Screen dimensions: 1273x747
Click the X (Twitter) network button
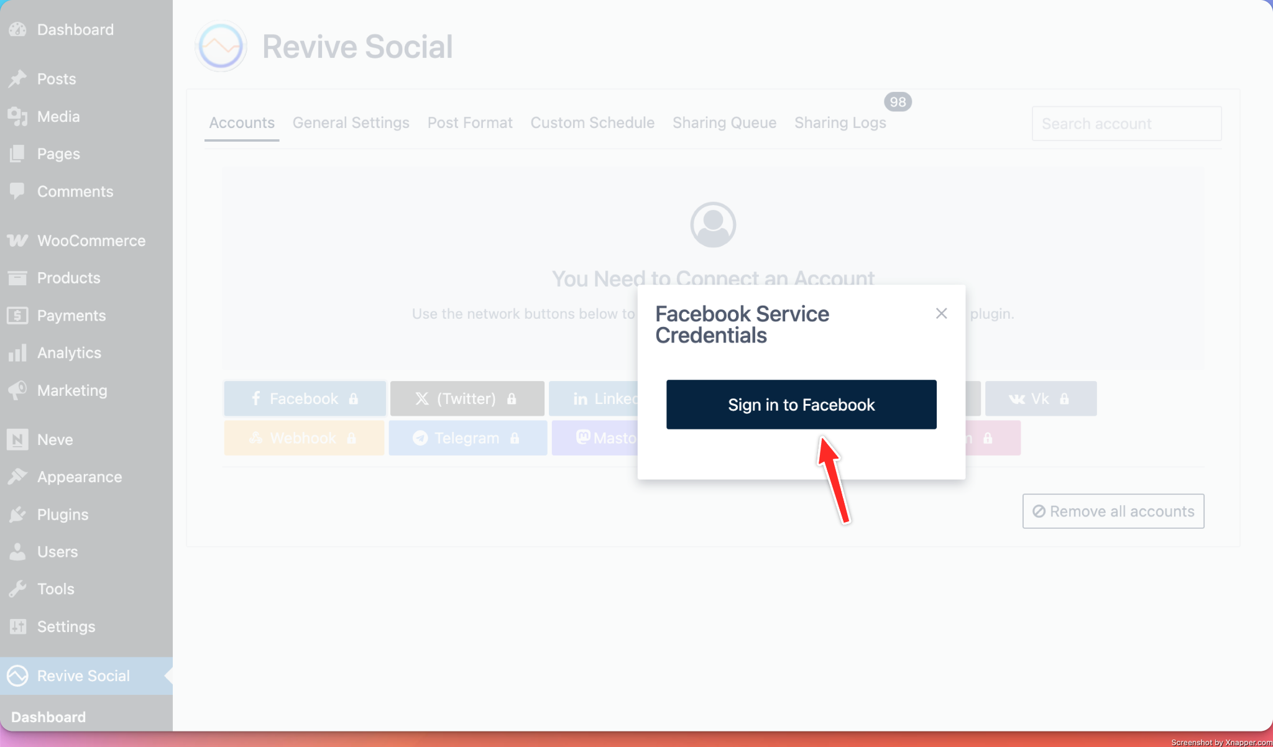tap(467, 398)
